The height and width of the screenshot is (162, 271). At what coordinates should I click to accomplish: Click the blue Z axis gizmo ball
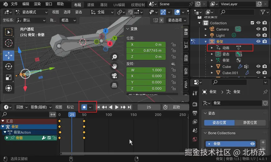pos(105,31)
